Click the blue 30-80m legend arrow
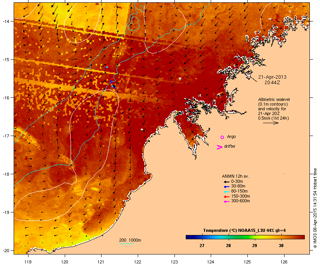This screenshot has height=265, width=320. pos(226,187)
